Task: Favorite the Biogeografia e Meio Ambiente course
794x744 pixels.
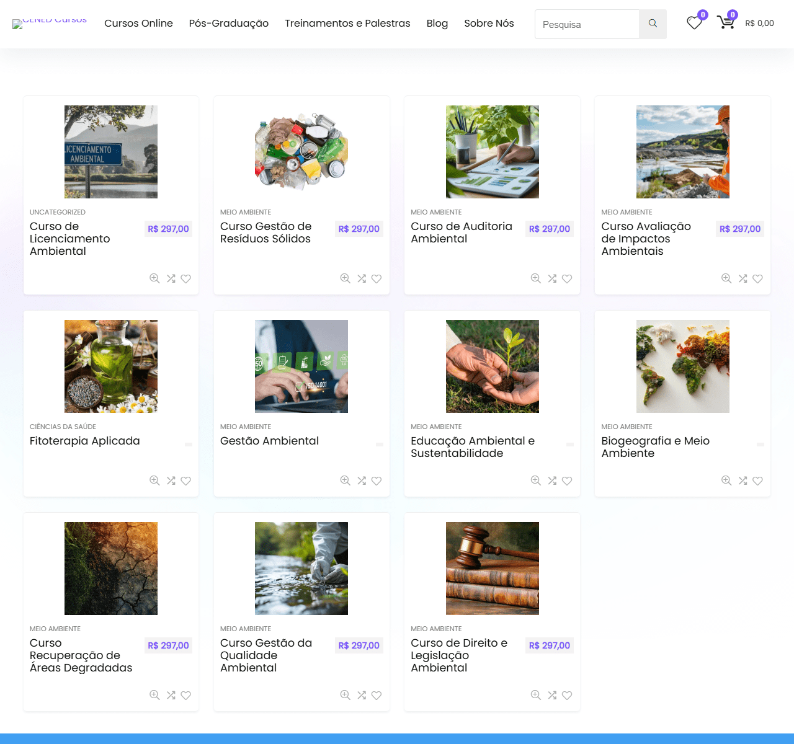Action: (x=757, y=480)
